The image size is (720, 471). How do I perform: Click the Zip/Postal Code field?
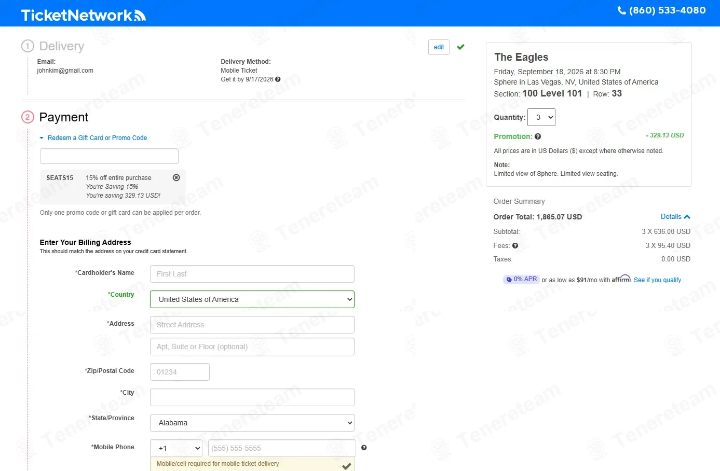pos(180,372)
